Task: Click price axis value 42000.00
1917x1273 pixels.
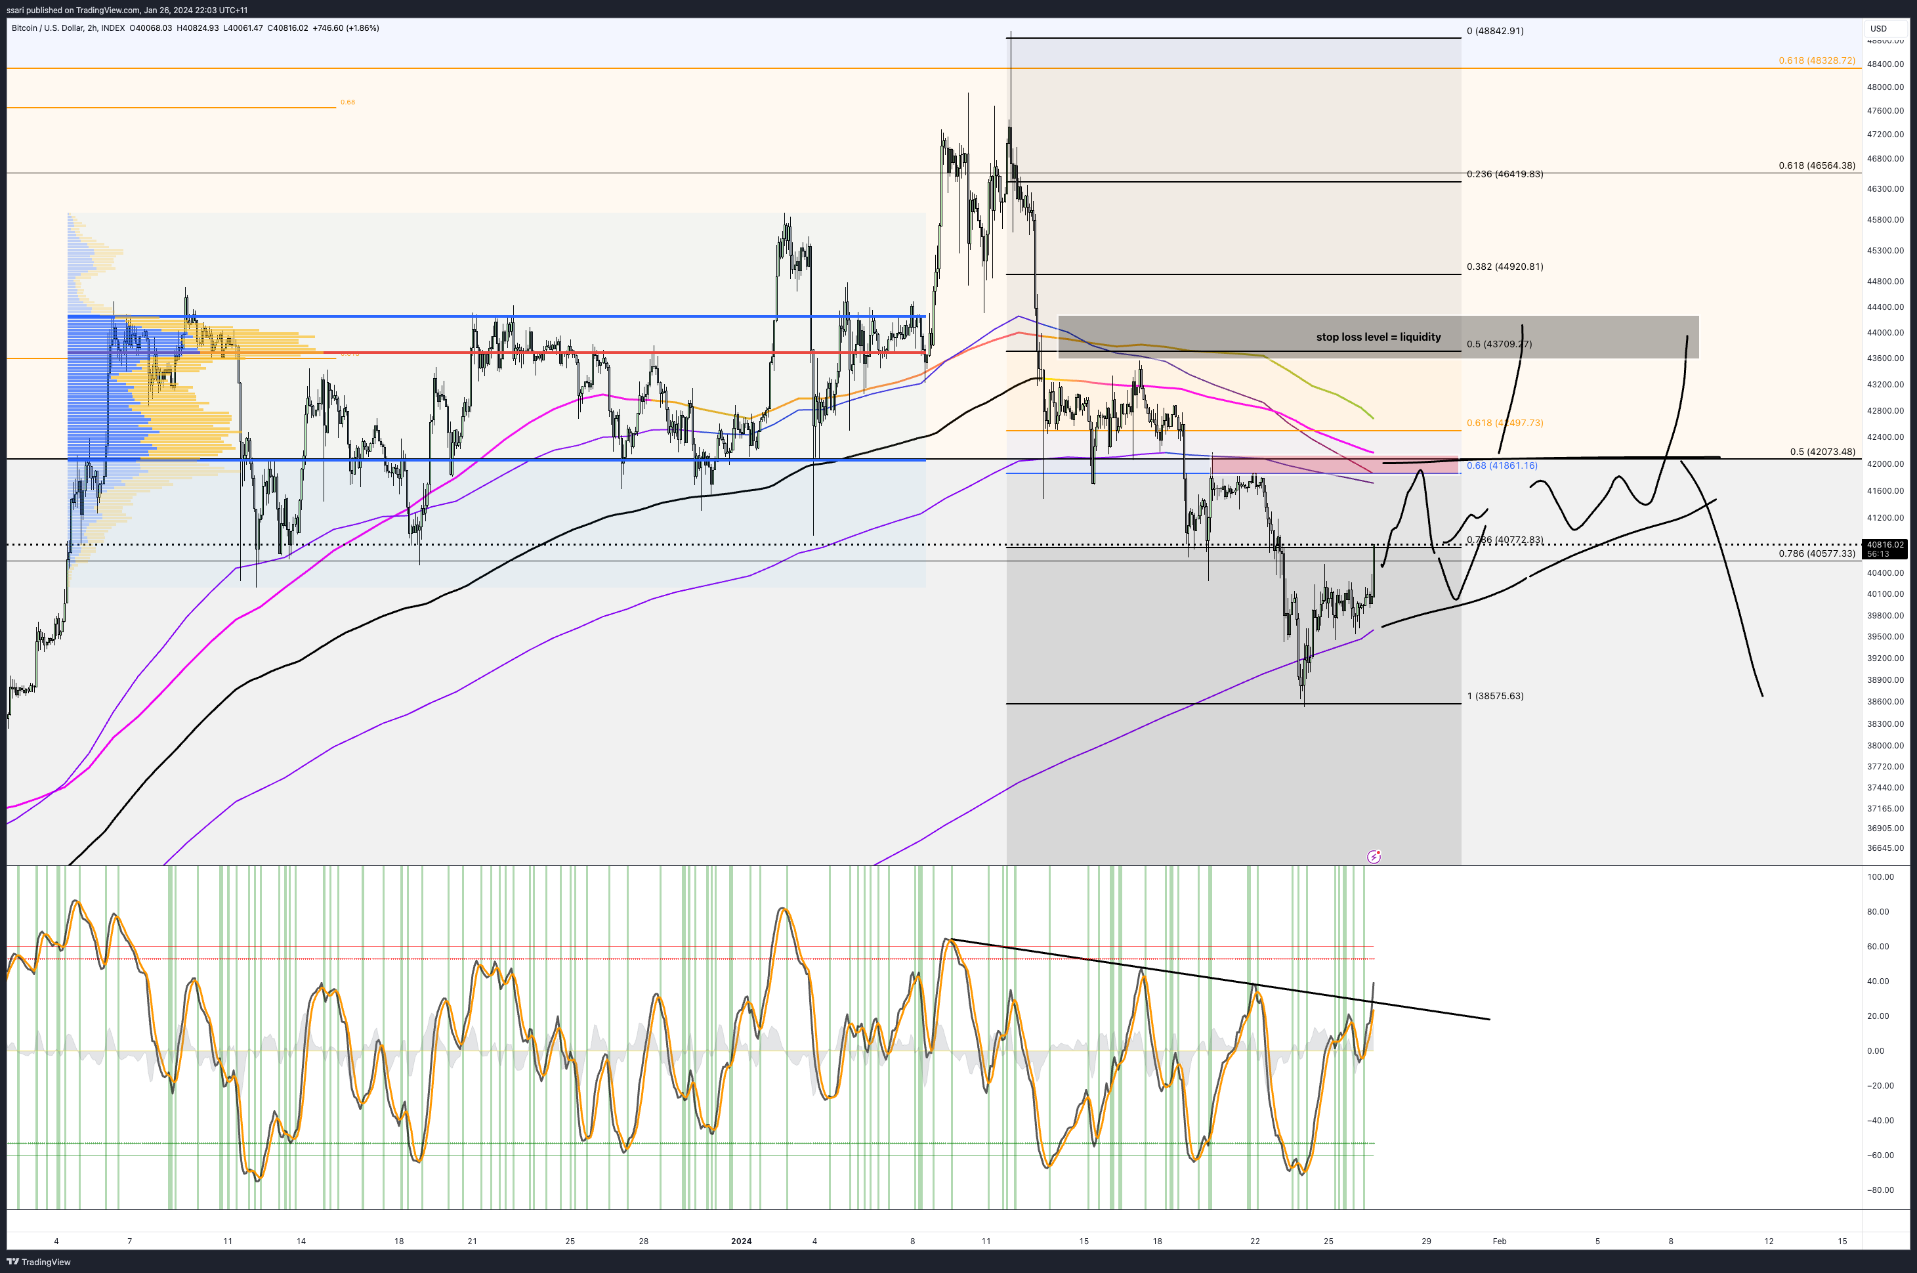Action: point(1885,464)
